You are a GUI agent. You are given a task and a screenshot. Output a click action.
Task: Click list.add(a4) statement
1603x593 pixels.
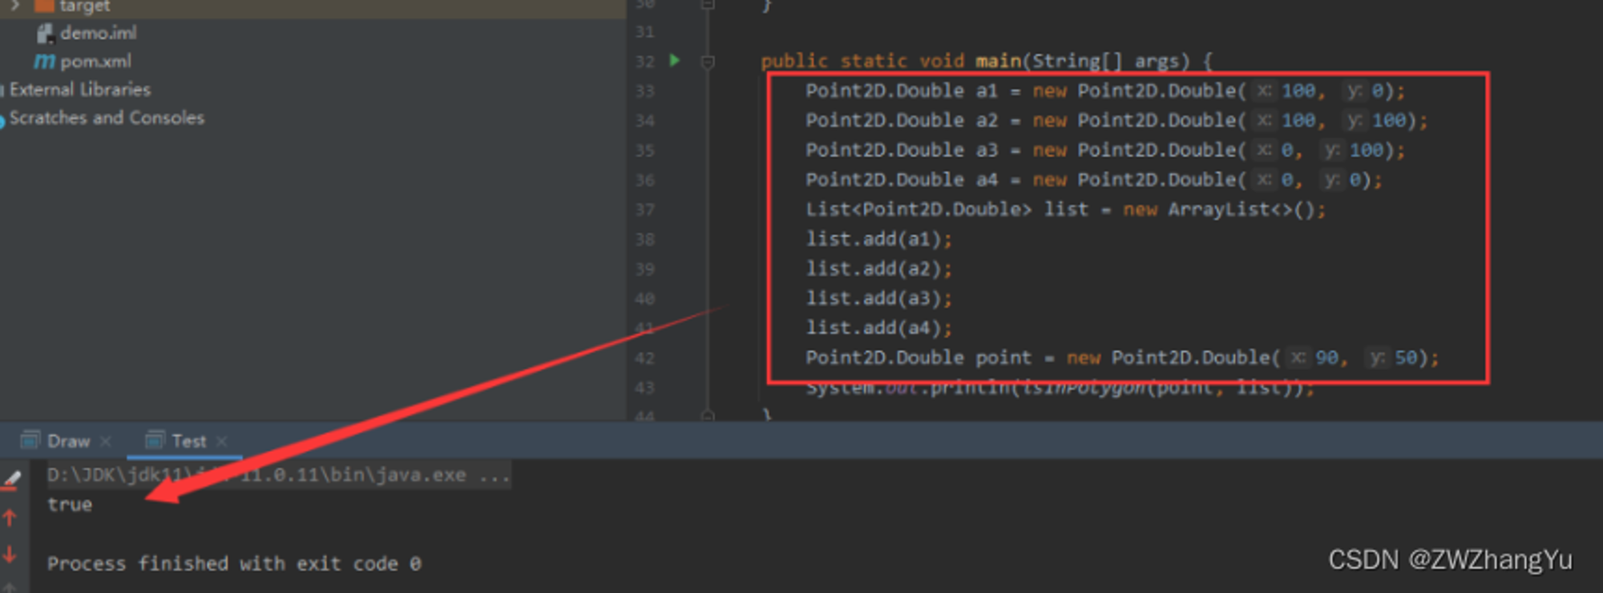879,328
